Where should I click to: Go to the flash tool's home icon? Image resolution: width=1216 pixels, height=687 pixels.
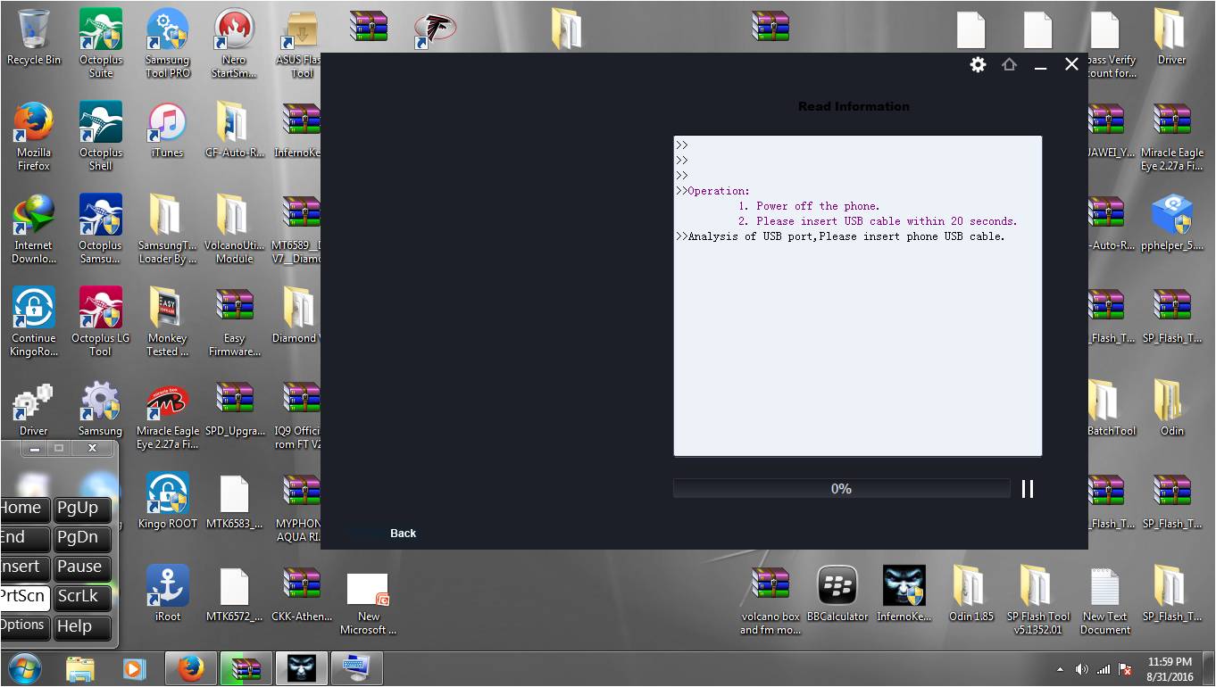tap(1010, 64)
